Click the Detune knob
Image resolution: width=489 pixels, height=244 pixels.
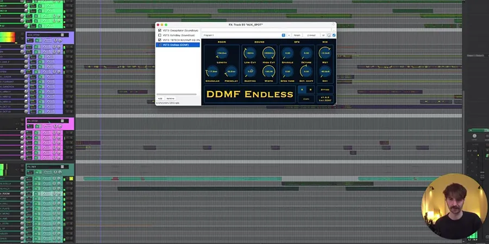tap(306, 53)
